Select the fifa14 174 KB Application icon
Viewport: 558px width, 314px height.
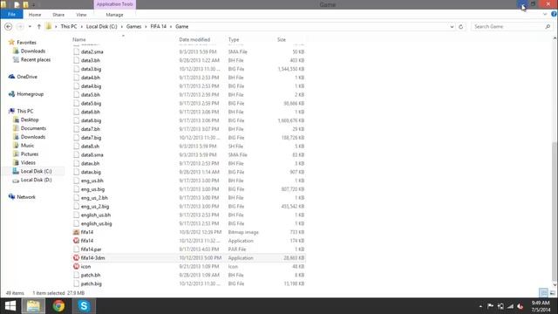click(76, 241)
